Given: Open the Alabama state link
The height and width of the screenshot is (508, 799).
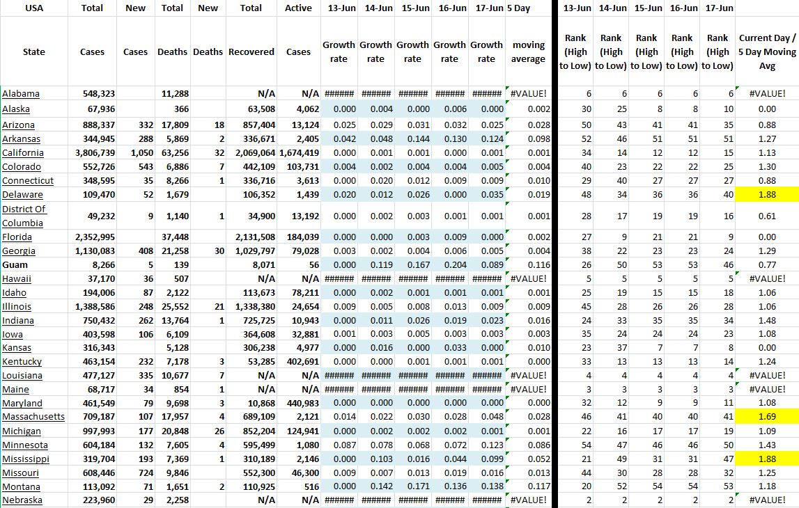Looking at the screenshot, I should click(21, 94).
